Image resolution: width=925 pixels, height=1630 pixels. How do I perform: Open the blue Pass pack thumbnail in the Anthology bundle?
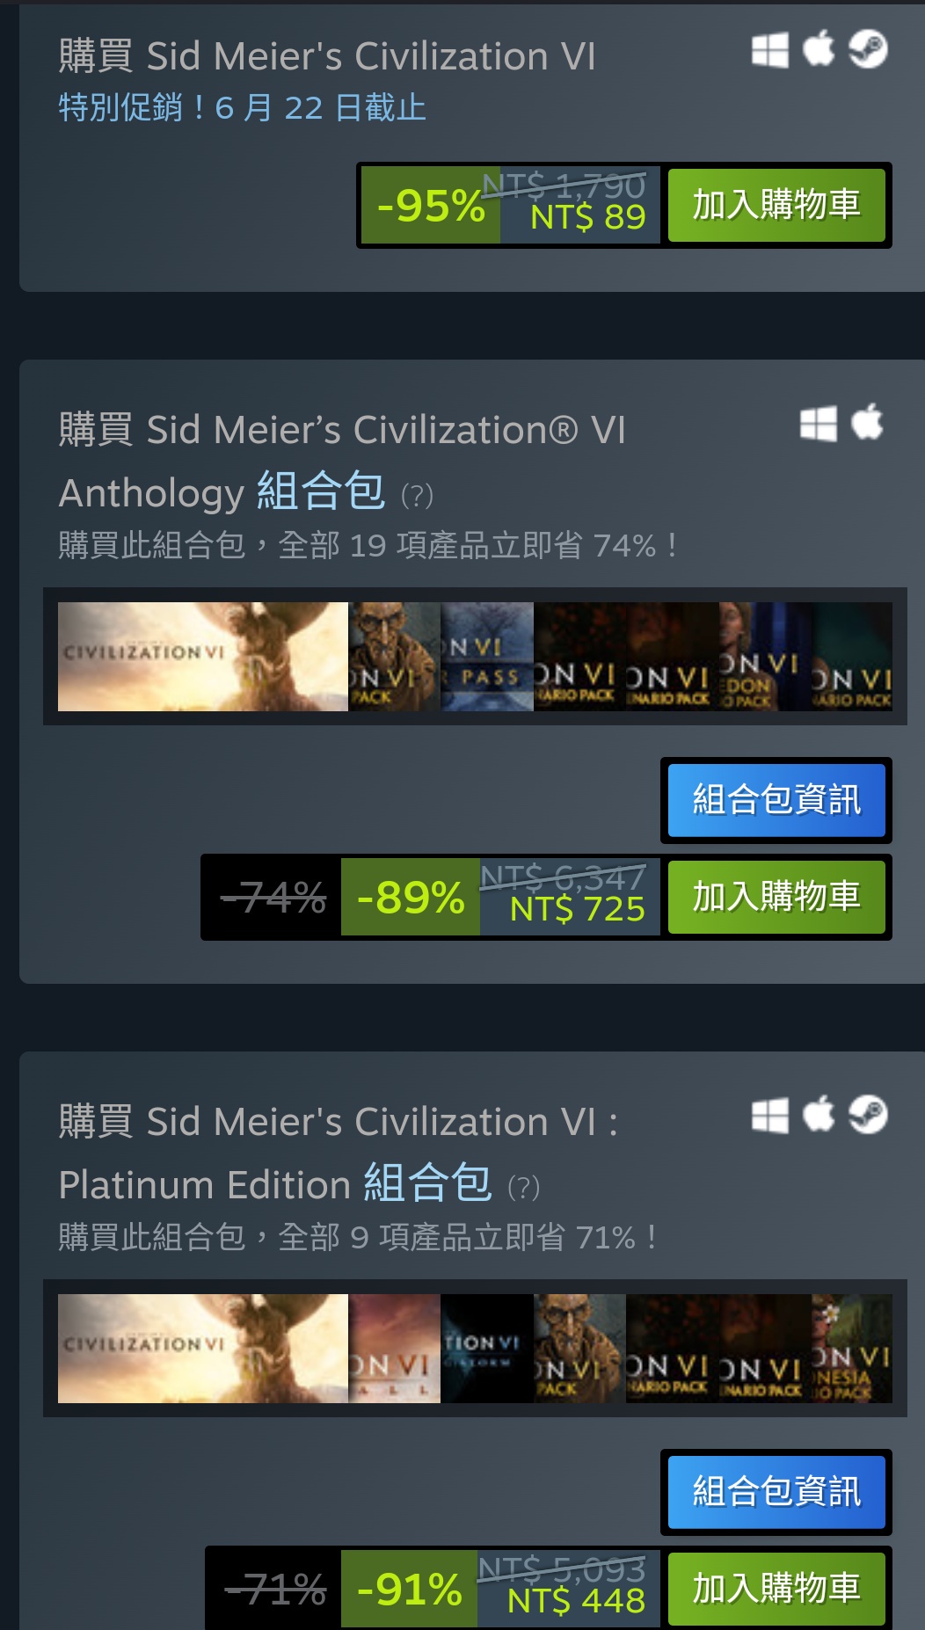click(487, 657)
